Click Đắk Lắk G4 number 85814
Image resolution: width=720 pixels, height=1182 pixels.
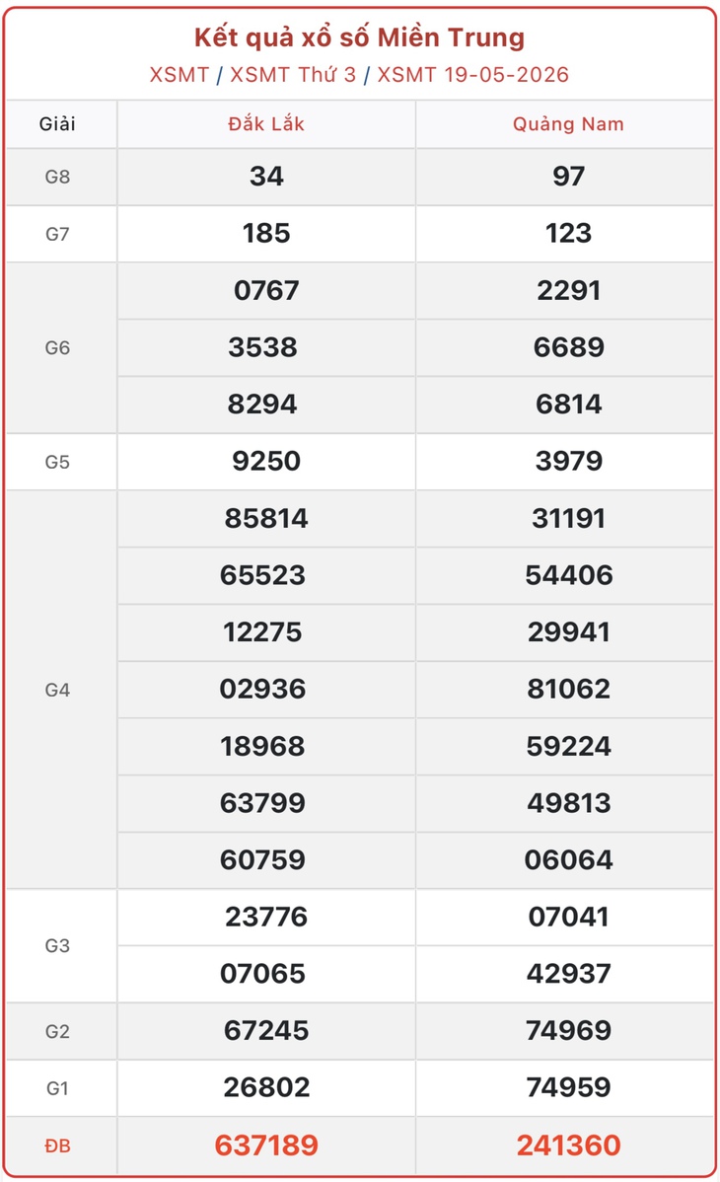[x=266, y=519]
